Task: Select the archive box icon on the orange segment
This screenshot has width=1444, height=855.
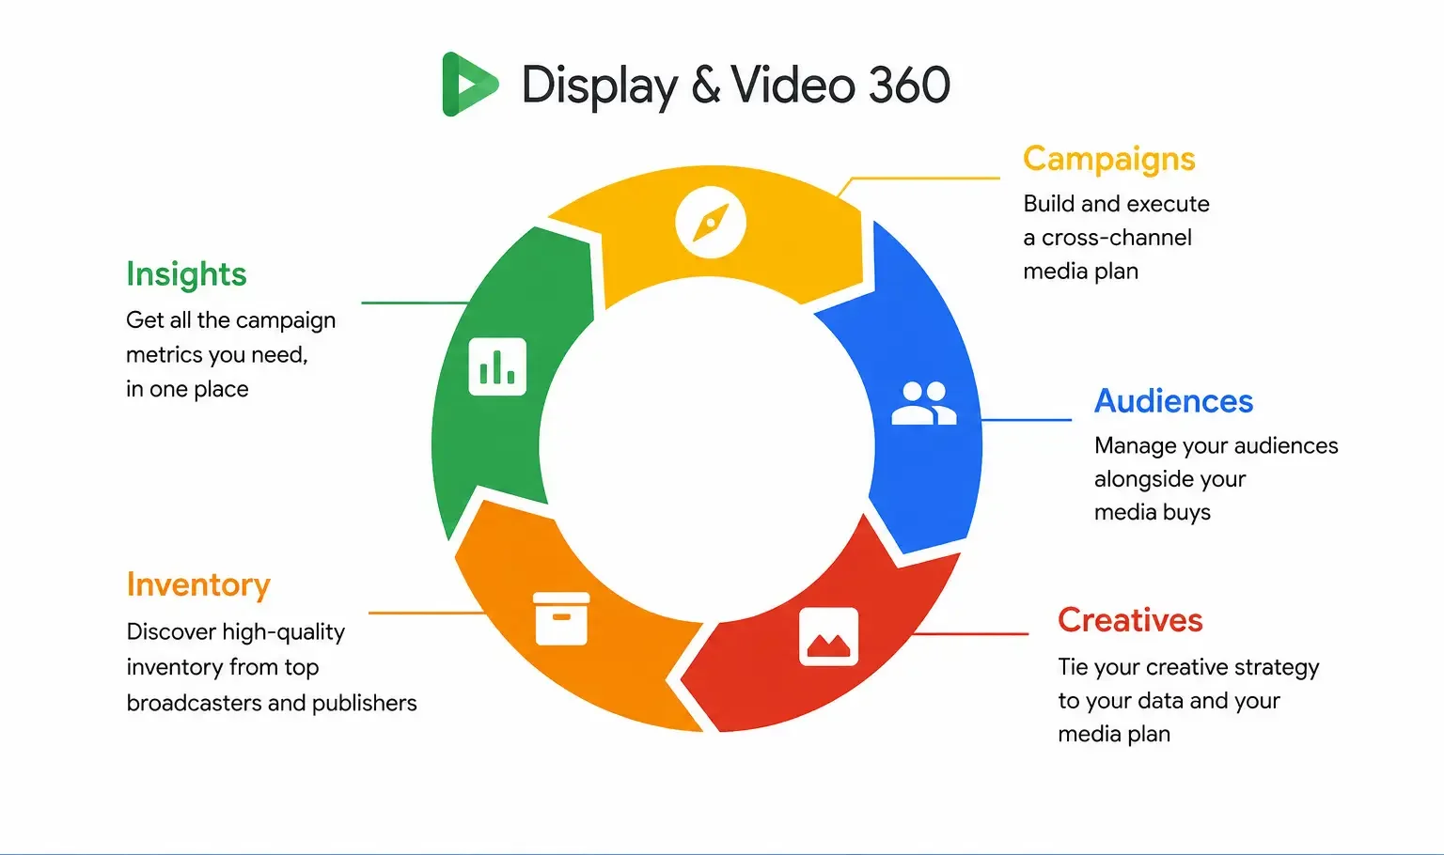Action: pos(561,618)
